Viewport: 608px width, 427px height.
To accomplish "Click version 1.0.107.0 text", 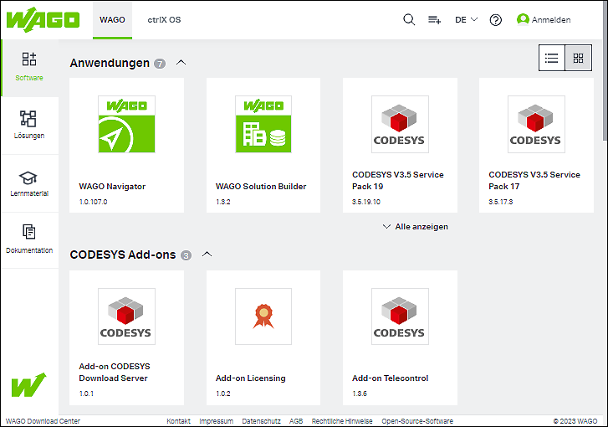I will click(93, 202).
